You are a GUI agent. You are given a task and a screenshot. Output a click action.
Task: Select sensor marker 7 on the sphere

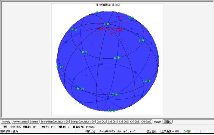tap(83, 52)
